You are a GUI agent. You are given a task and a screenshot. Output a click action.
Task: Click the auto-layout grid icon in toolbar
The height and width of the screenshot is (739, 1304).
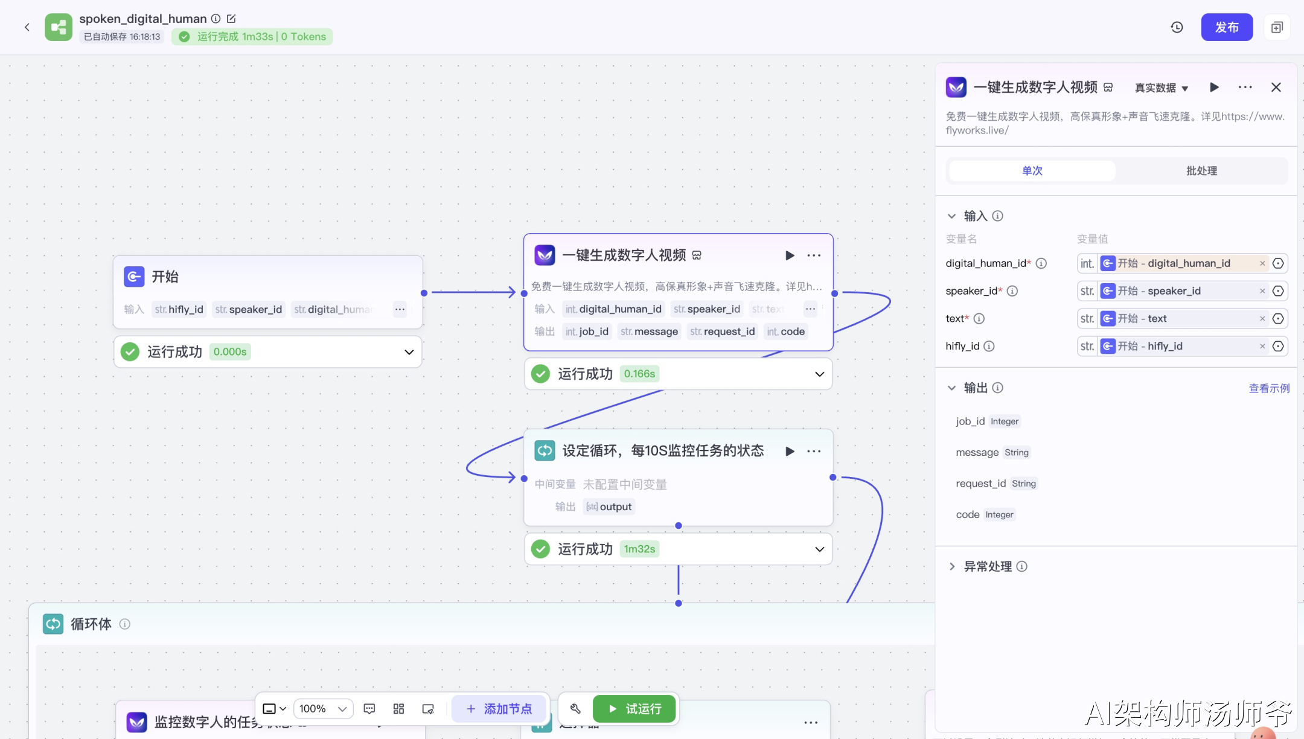398,709
